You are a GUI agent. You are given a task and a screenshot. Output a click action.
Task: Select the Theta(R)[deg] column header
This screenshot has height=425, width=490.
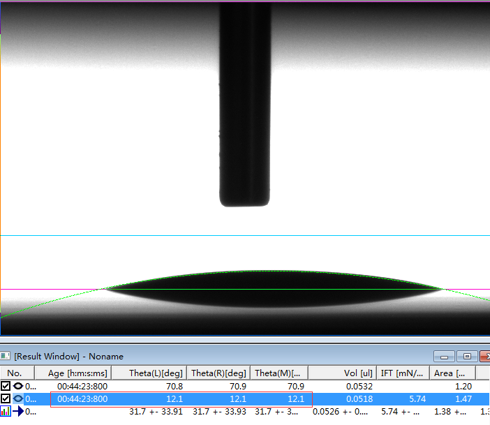pos(217,373)
